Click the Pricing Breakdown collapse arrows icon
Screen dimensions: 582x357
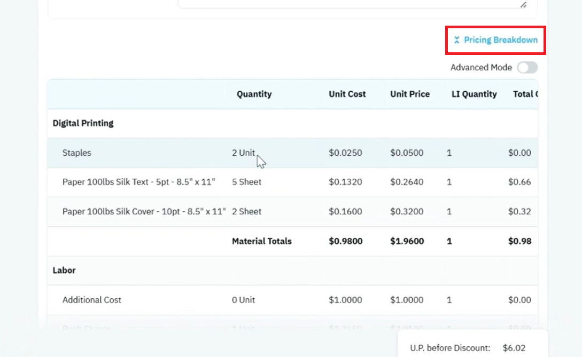pos(457,40)
